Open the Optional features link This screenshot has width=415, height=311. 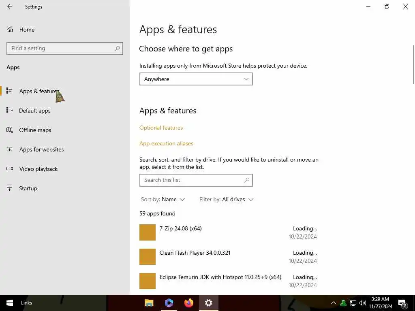(161, 128)
